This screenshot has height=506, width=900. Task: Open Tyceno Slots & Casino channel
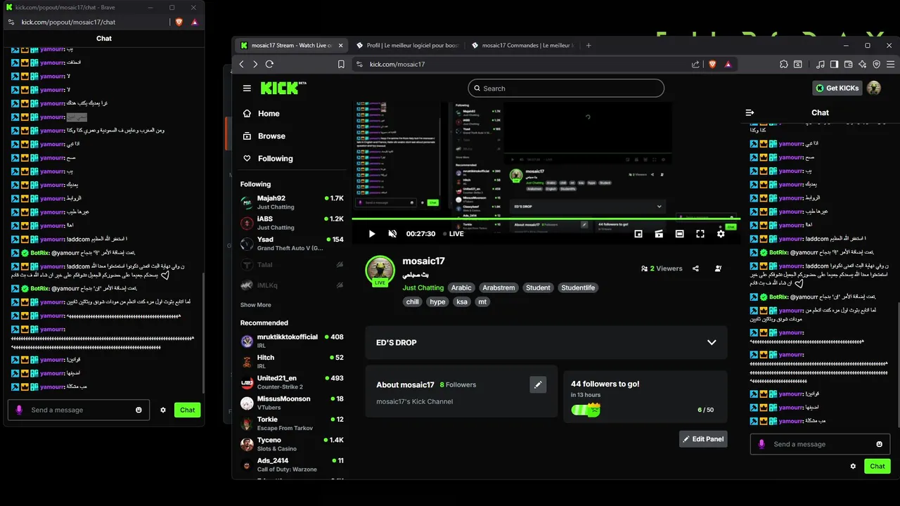292,443
